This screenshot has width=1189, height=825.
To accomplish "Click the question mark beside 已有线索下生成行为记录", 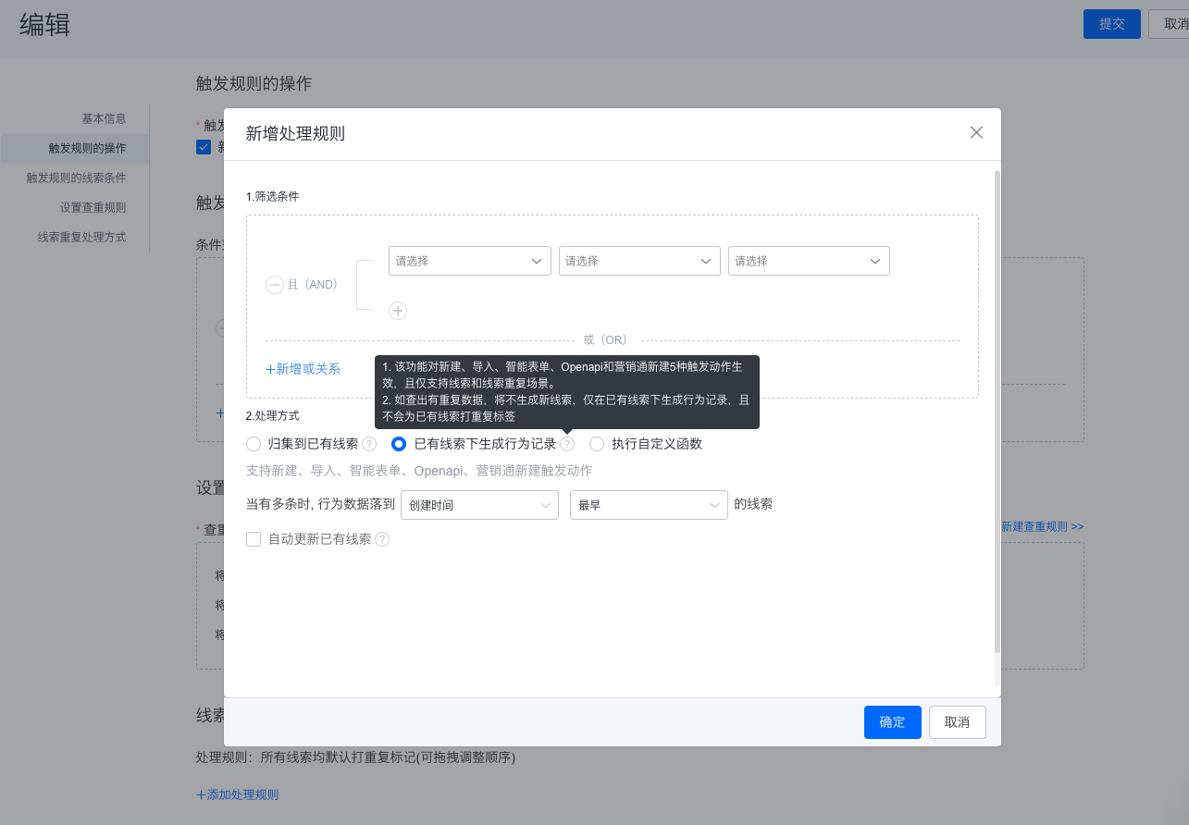I will [566, 444].
